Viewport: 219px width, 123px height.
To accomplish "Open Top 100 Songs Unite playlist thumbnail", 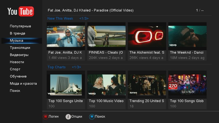I will point(66,85).
